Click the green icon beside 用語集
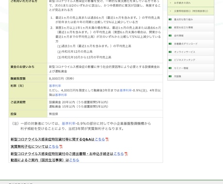The width and height of the screenshot is (223, 184). pos(170,76)
